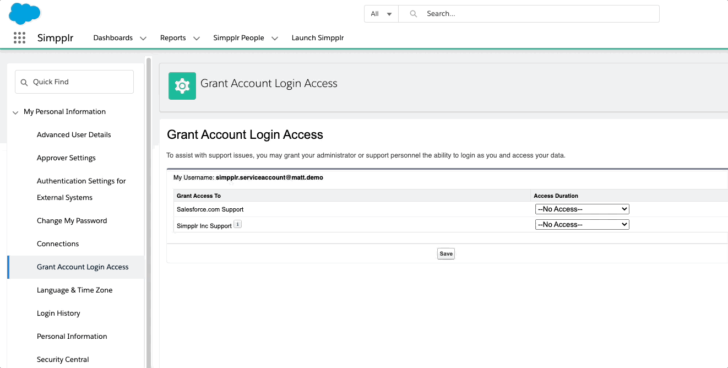Open the Dashboards tab
The width and height of the screenshot is (728, 368).
click(x=113, y=38)
